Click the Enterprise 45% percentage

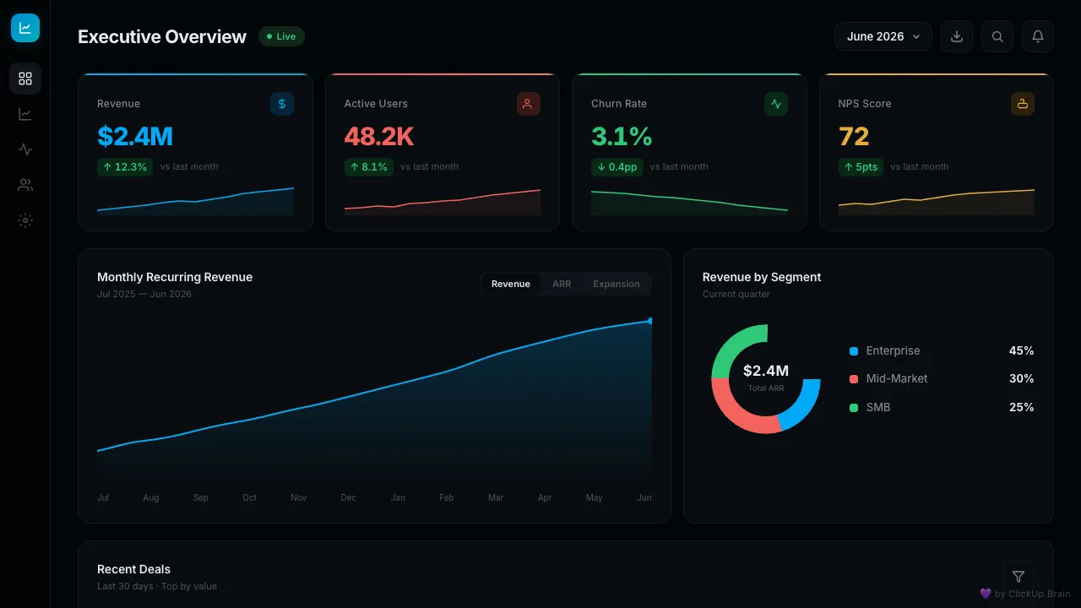[x=1022, y=350]
